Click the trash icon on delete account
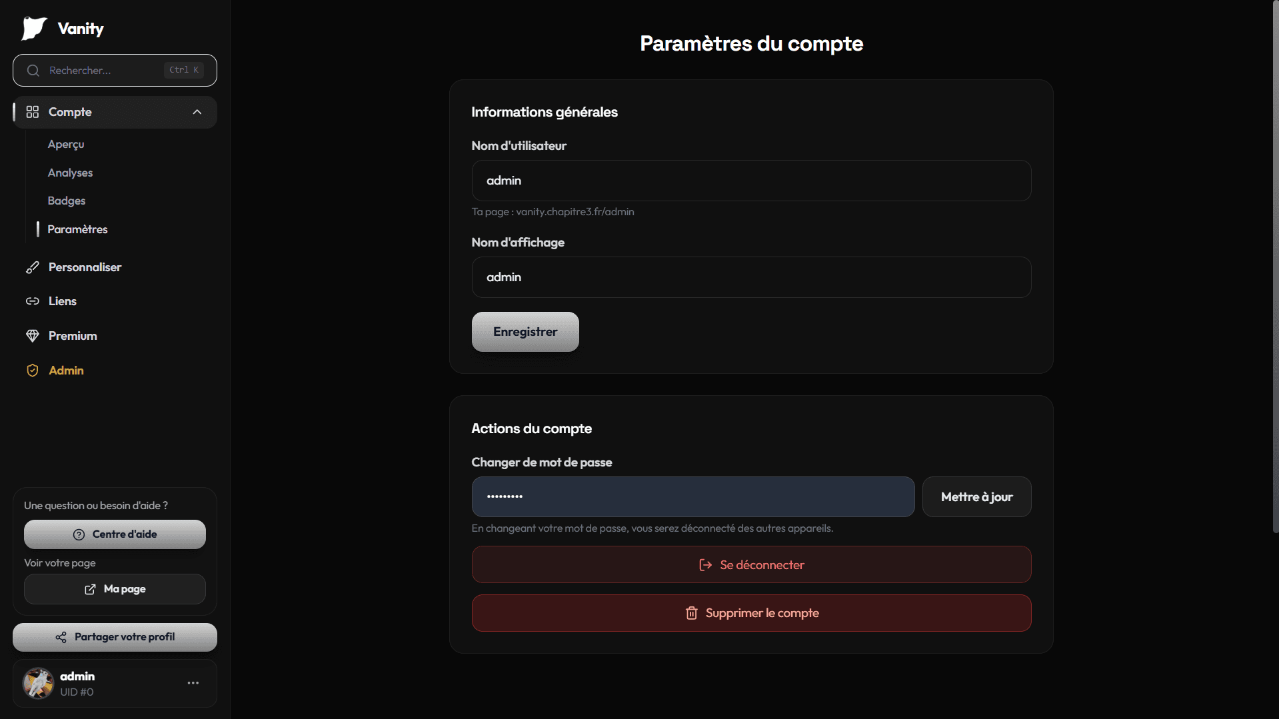 point(691,613)
